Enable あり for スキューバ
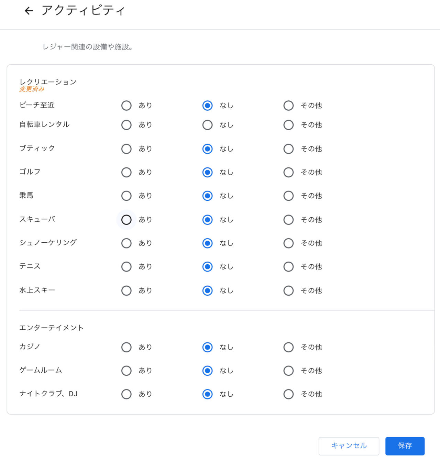 [x=126, y=220]
